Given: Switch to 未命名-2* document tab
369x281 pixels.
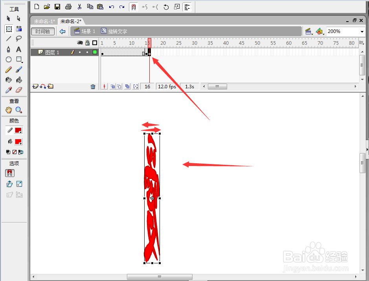Looking at the screenshot, I should [71, 21].
